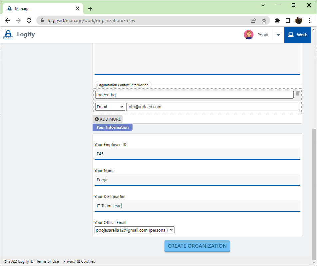Click the Create Organization button
317x266 pixels.
click(197, 246)
